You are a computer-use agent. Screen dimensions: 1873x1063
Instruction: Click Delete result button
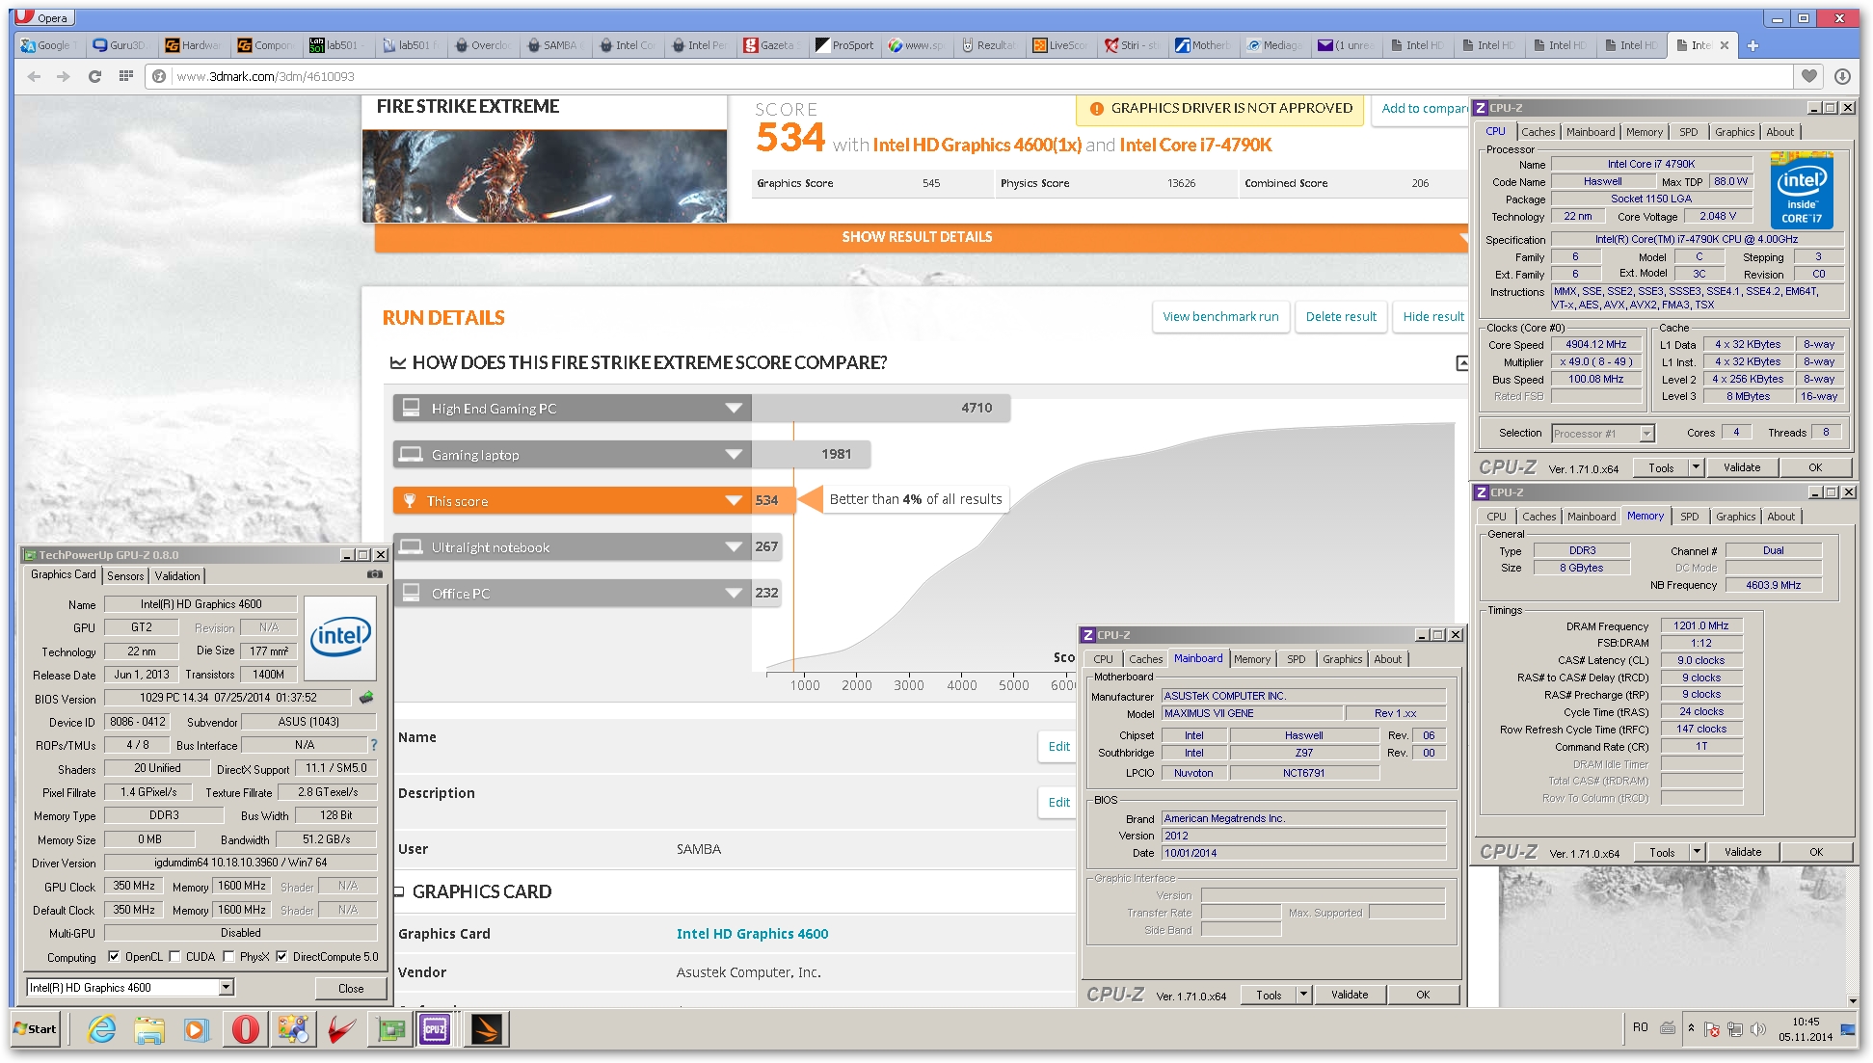coord(1341,316)
